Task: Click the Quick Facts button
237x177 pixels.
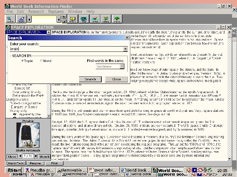Action: pyautogui.click(x=16, y=163)
